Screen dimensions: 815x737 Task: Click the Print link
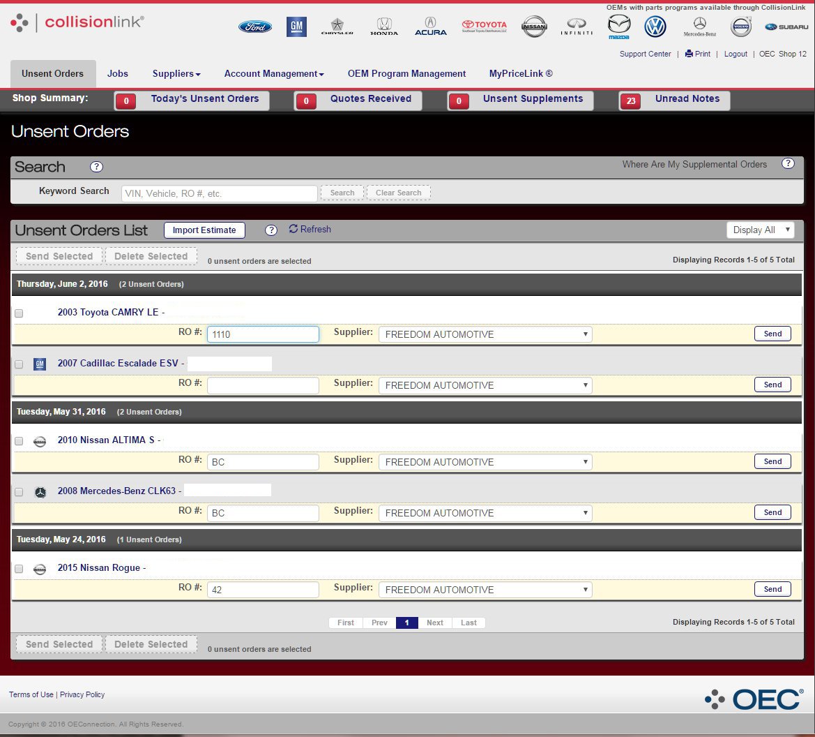click(698, 54)
